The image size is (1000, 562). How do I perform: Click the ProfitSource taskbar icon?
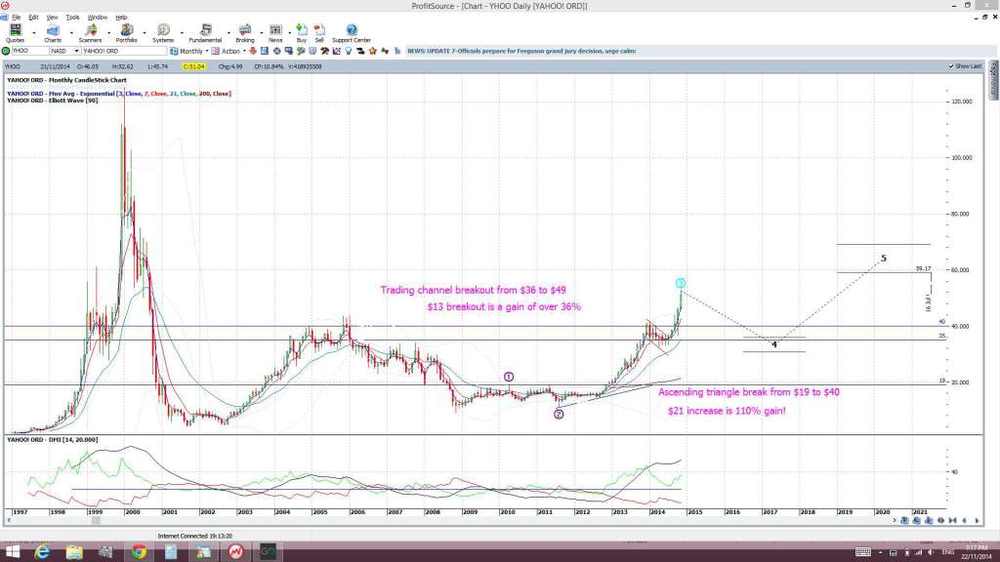click(x=235, y=552)
